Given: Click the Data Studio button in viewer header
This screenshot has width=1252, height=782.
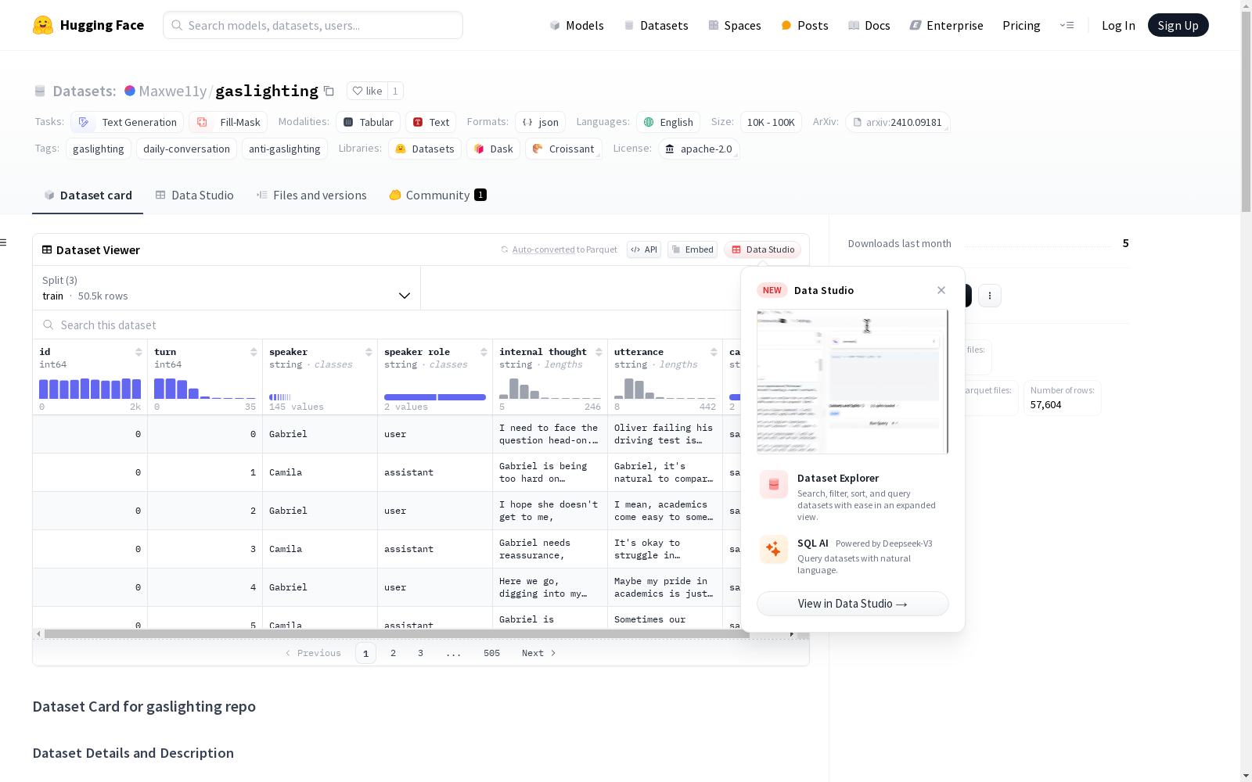Looking at the screenshot, I should click(763, 249).
